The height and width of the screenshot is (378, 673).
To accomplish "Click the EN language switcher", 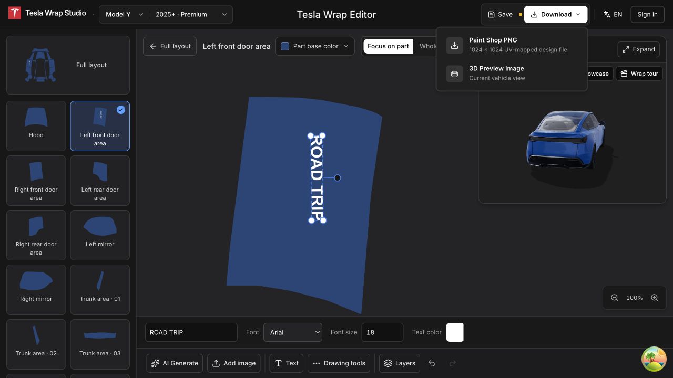I will tap(613, 14).
